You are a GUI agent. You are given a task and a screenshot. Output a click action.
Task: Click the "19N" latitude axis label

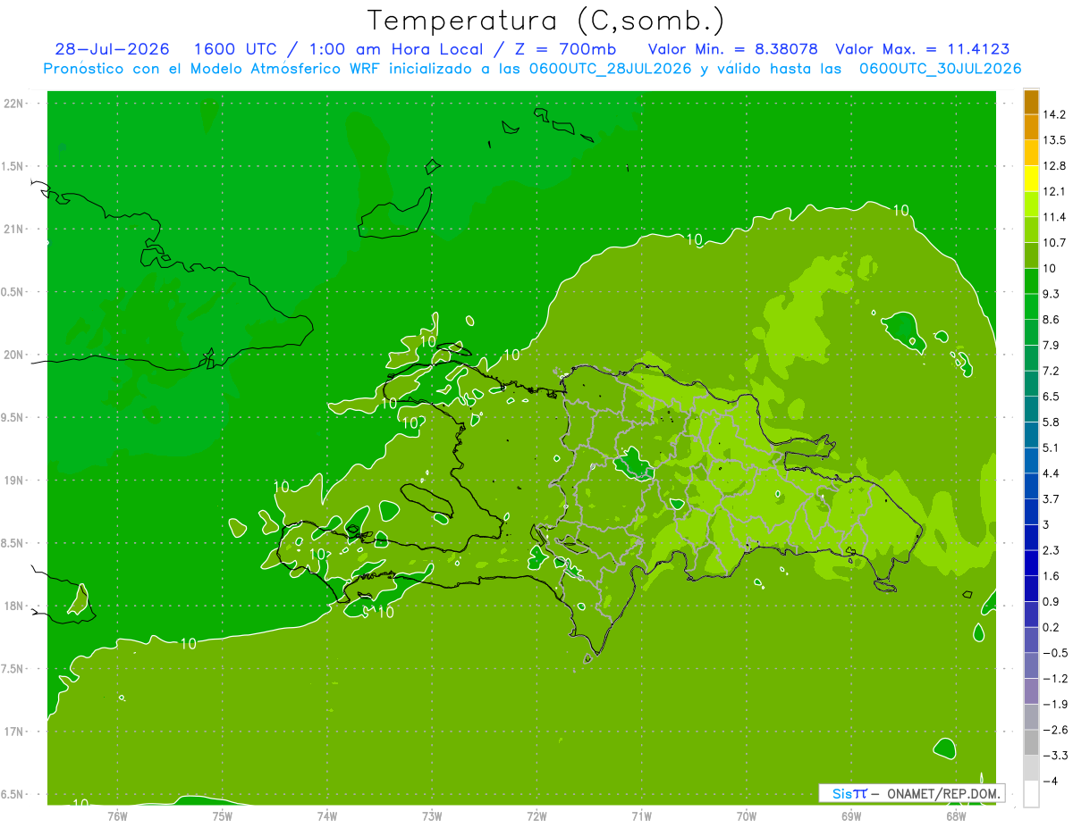click(15, 481)
